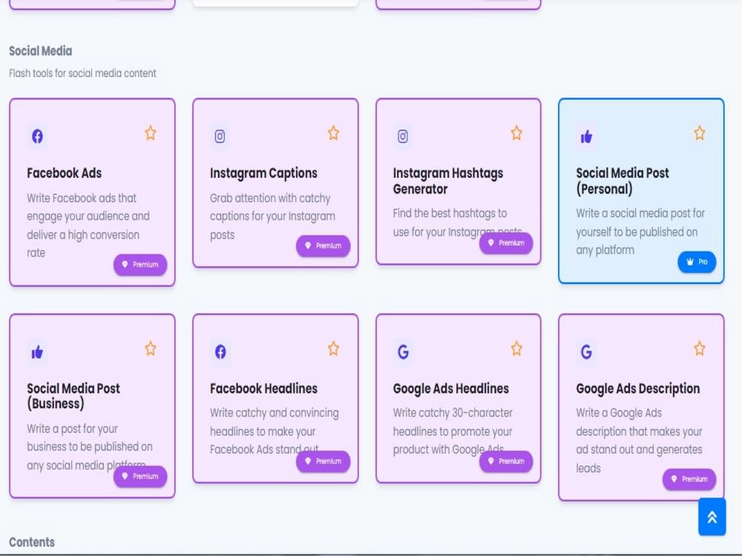Click Premium badge on Instagram Captions card
Screen dimensions: 742x556
[324, 246]
